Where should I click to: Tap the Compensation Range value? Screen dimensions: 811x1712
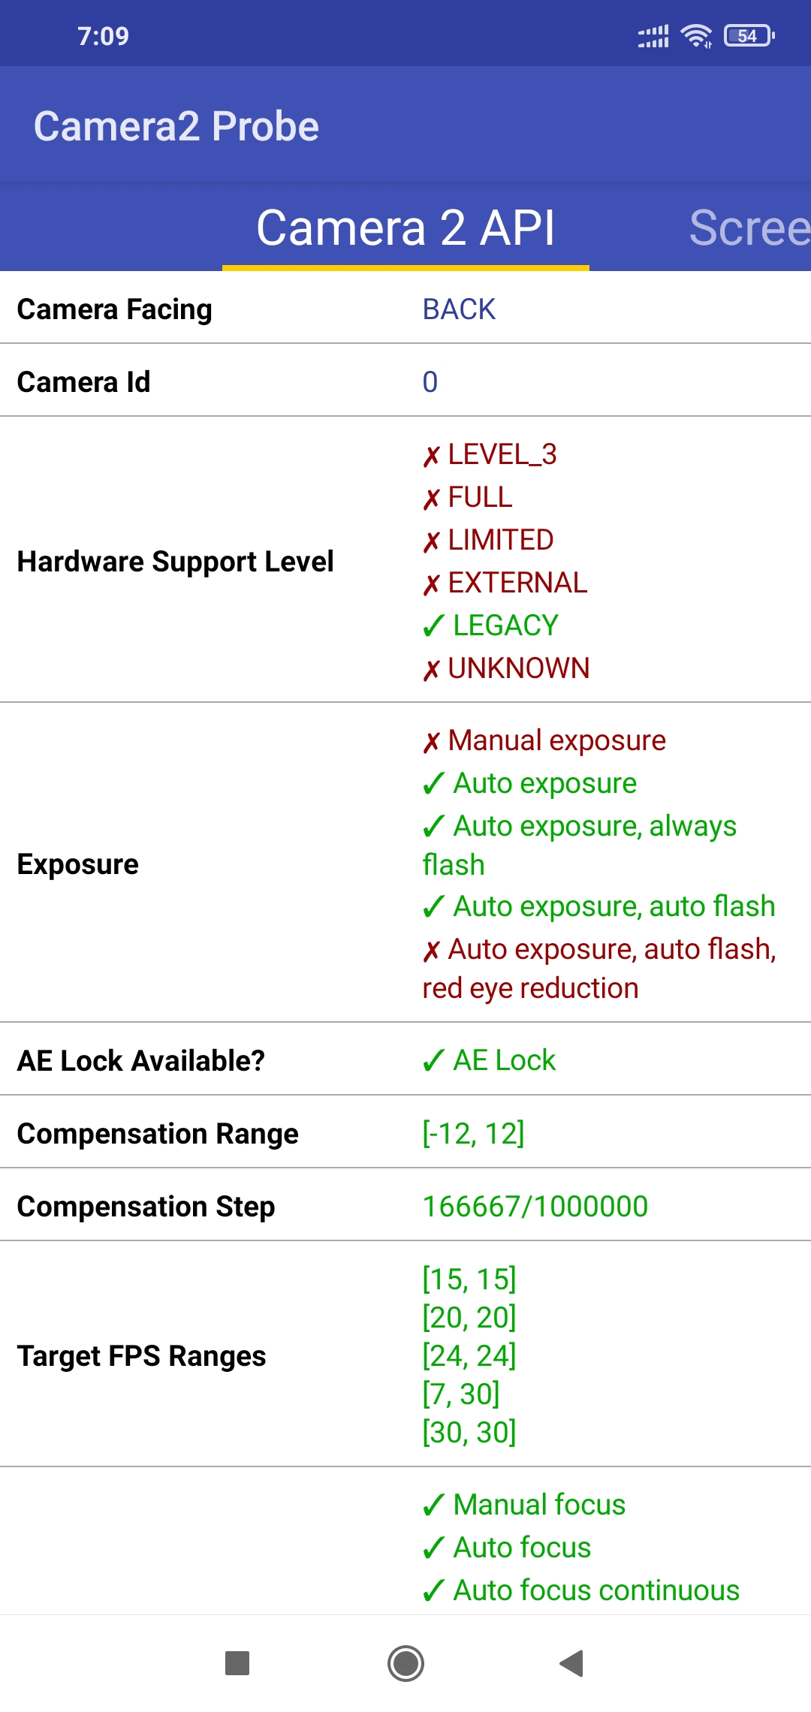473,1133
